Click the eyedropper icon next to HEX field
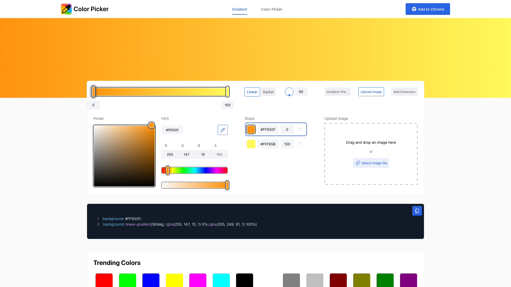This screenshot has width=511, height=287. [222, 130]
